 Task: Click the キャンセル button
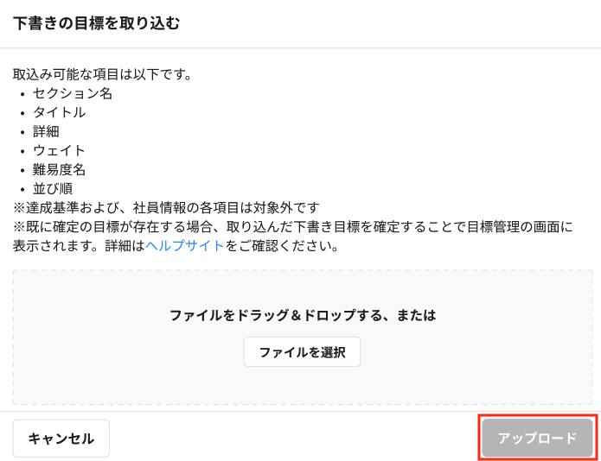pyautogui.click(x=61, y=439)
